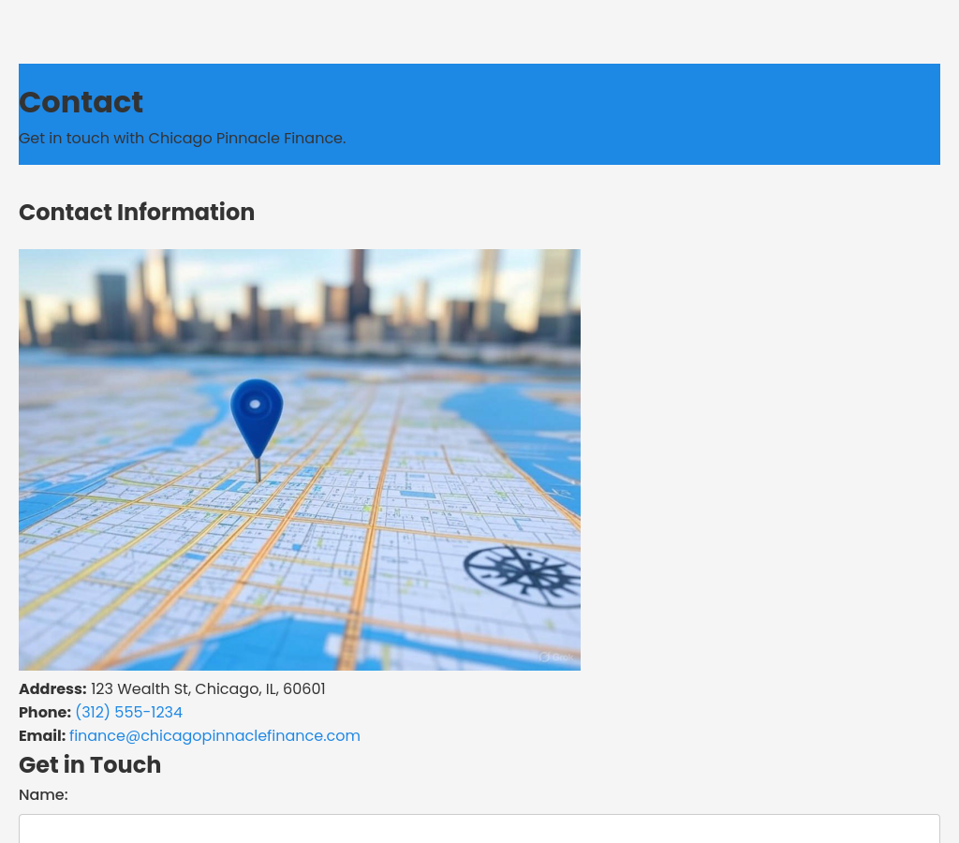
Task: Click the Get in Touch heading
Action: coord(90,765)
